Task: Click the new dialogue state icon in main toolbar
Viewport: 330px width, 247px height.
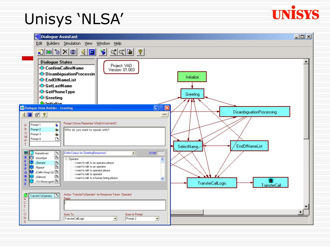Action: pos(41,52)
